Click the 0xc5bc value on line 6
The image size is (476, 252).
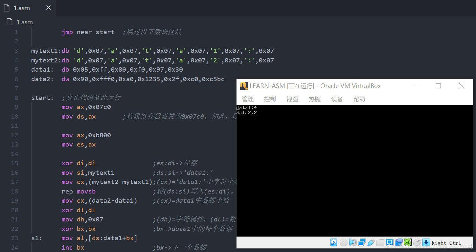click(x=213, y=79)
